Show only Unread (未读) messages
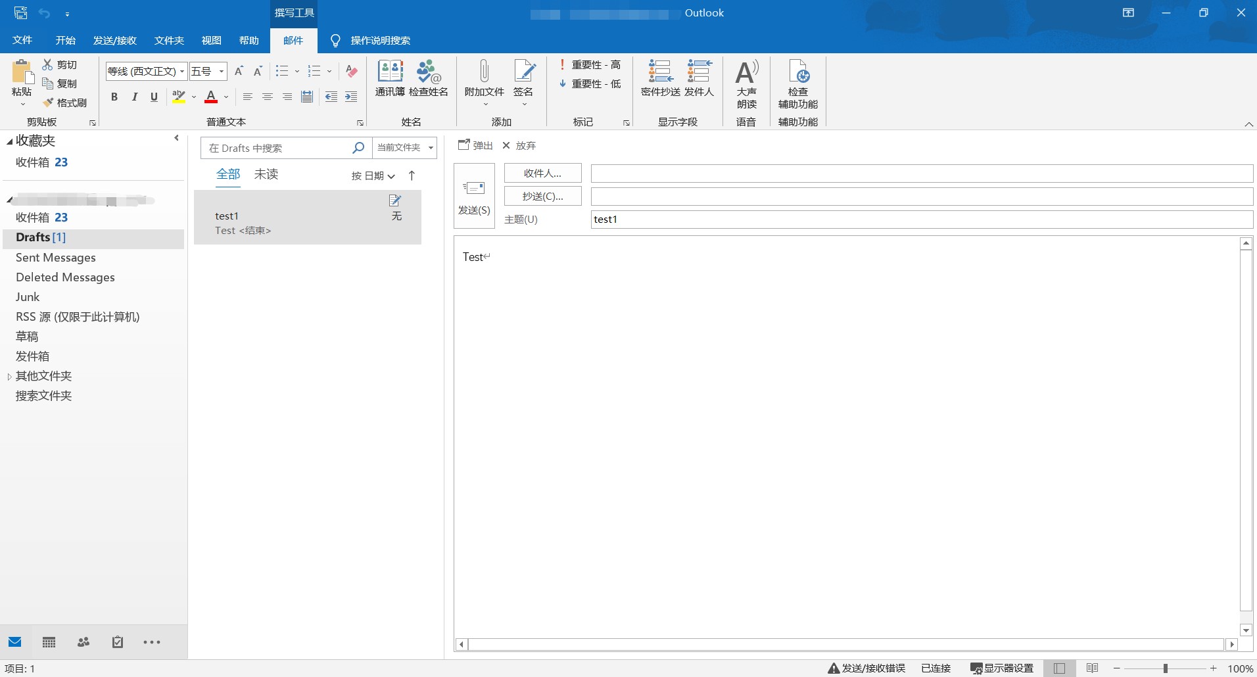 click(266, 174)
